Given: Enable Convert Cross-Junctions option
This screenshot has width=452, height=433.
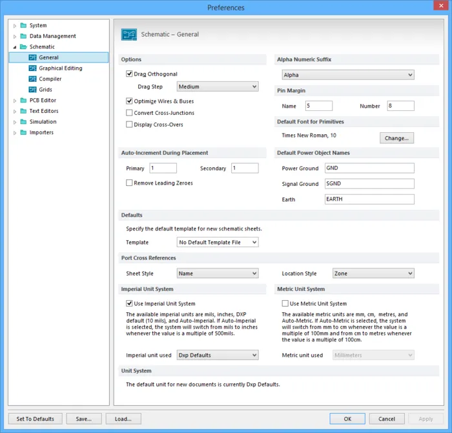Looking at the screenshot, I should (129, 113).
